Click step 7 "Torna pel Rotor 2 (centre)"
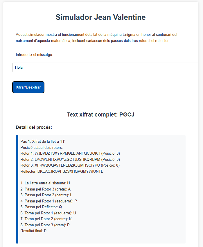The height and width of the screenshot is (247, 203). (x=46, y=219)
